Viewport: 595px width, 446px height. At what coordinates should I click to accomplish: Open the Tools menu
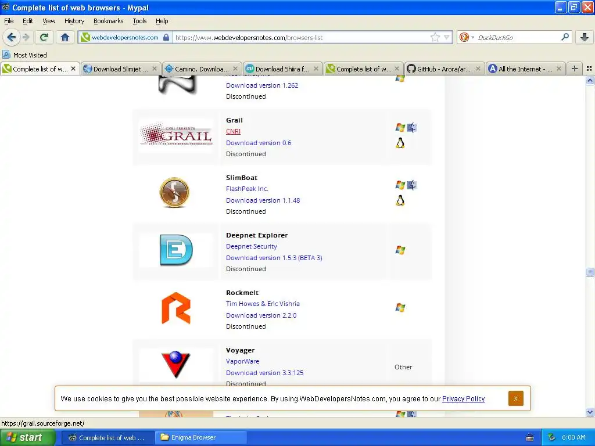coord(139,21)
